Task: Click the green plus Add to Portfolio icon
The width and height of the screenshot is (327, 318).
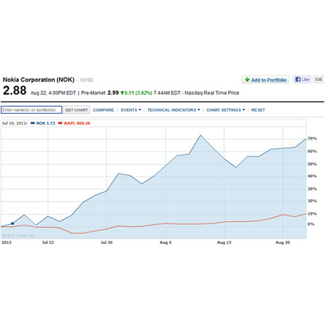Action: tap(247, 80)
